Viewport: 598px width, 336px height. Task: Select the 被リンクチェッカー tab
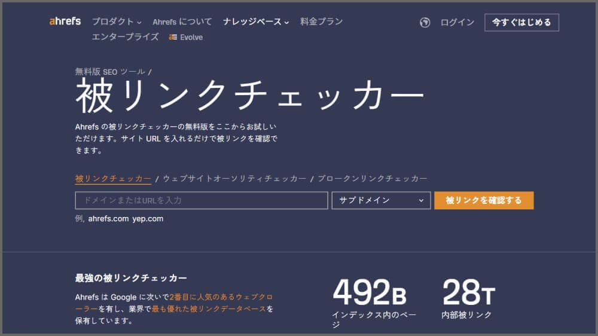click(113, 179)
